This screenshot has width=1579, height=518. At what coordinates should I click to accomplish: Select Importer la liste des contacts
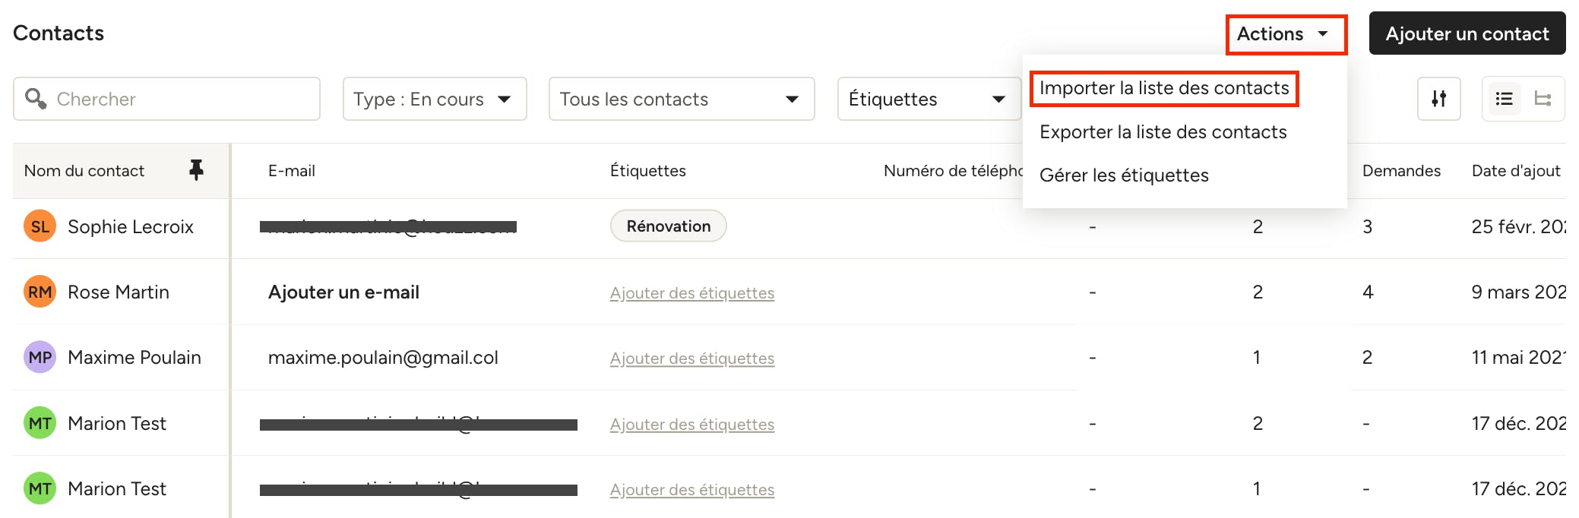coord(1164,88)
